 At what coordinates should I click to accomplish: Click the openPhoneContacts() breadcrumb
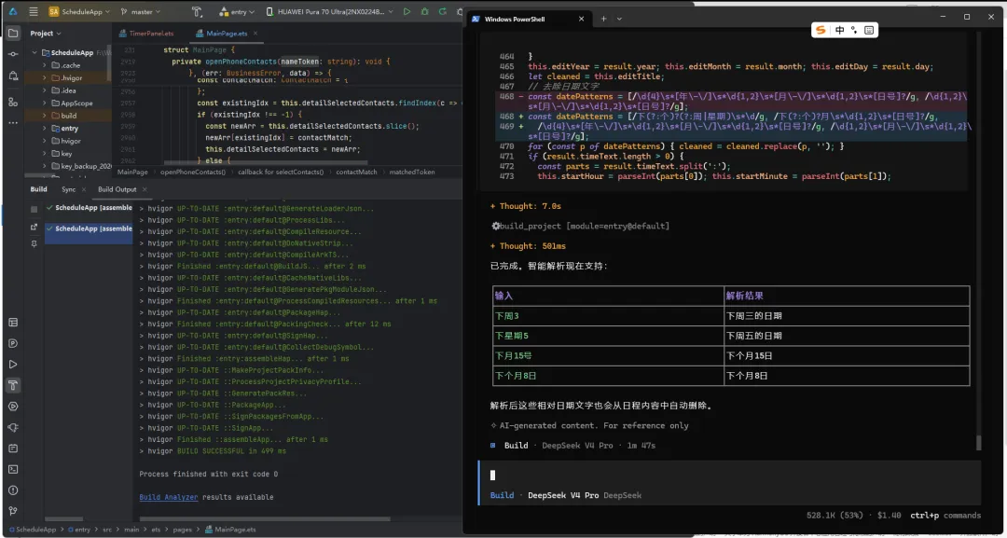pyautogui.click(x=193, y=172)
